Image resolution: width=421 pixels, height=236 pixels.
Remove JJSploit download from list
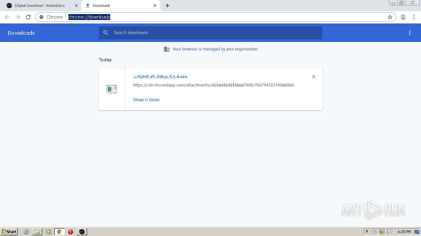314,77
